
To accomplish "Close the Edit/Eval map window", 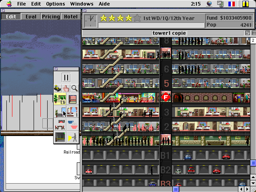I will 3,11.
